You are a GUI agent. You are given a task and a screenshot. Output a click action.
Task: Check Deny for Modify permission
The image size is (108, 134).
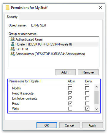87,88
